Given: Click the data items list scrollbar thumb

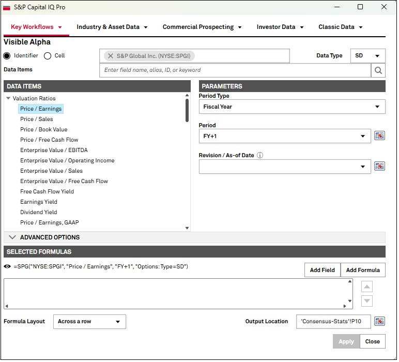Looking at the screenshot, I should point(188,111).
